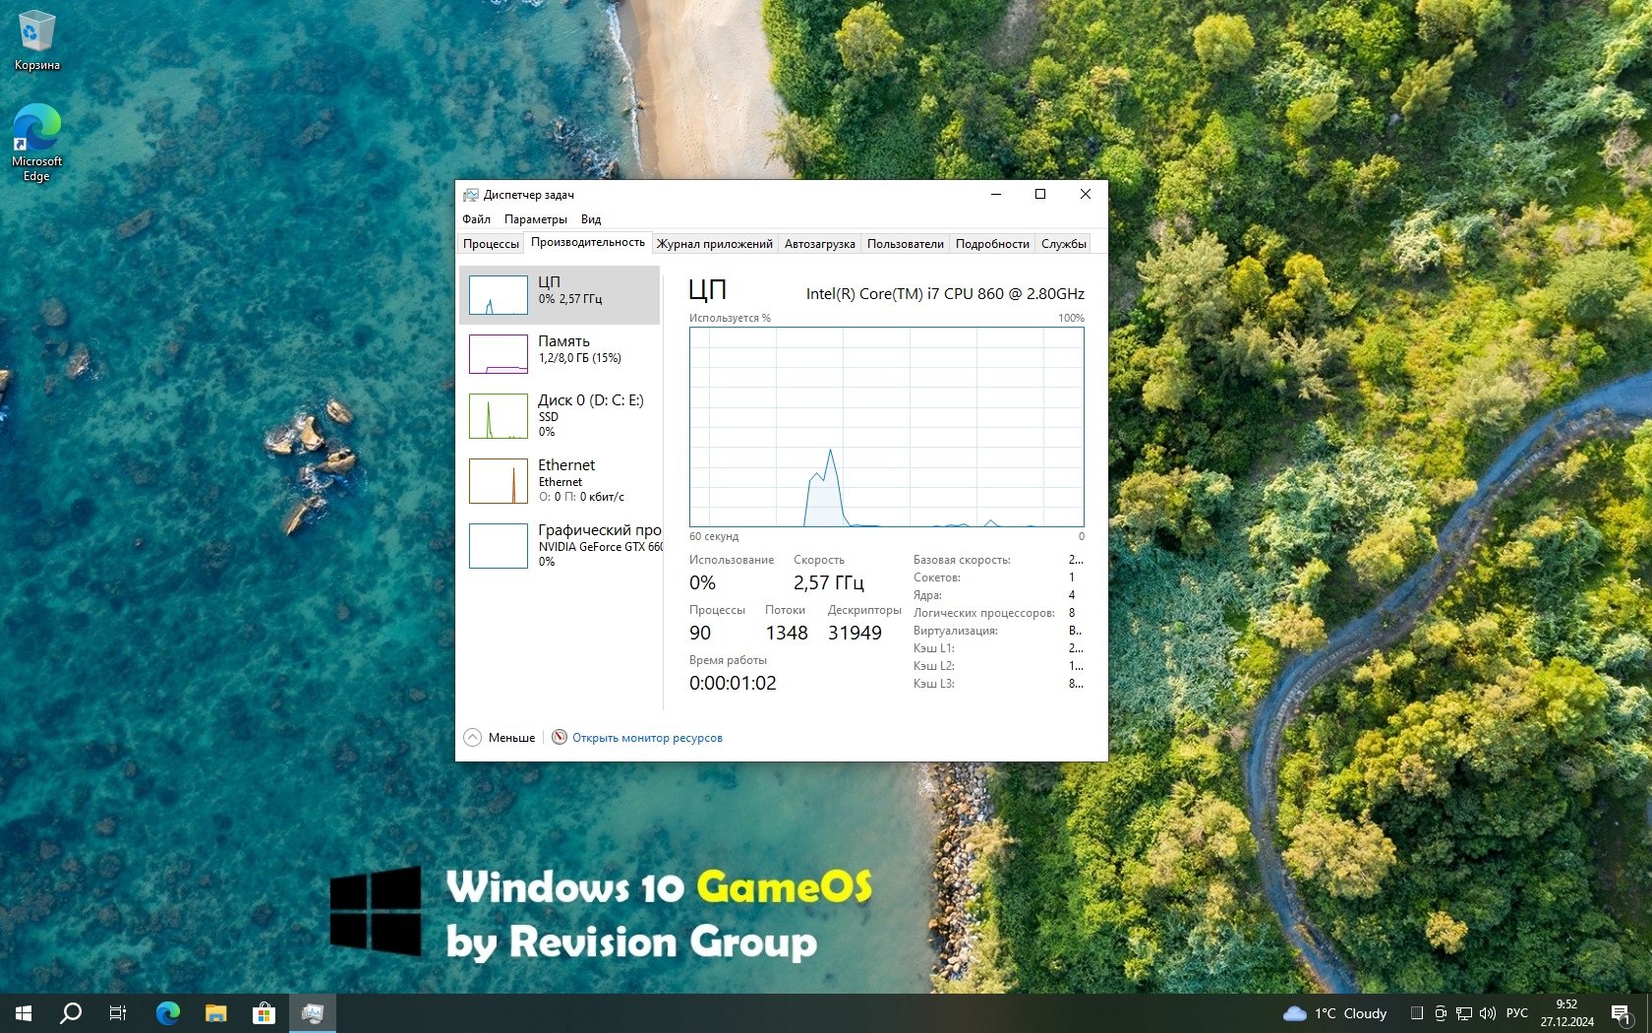Open Task View on the taskbar
Viewport: 1652px width, 1033px height.
[118, 1013]
